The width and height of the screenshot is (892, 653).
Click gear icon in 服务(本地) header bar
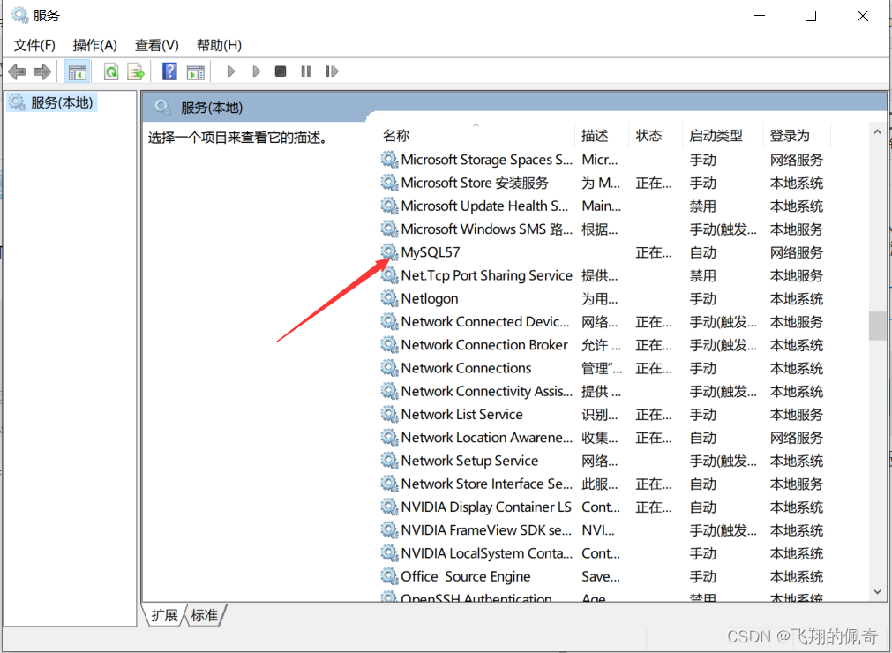tap(162, 107)
